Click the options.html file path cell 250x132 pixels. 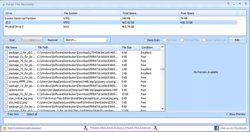coord(77,90)
